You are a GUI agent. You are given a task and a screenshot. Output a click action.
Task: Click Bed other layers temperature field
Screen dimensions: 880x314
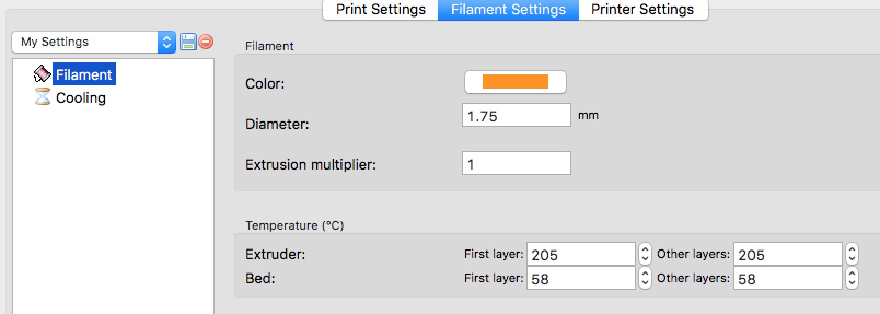788,278
